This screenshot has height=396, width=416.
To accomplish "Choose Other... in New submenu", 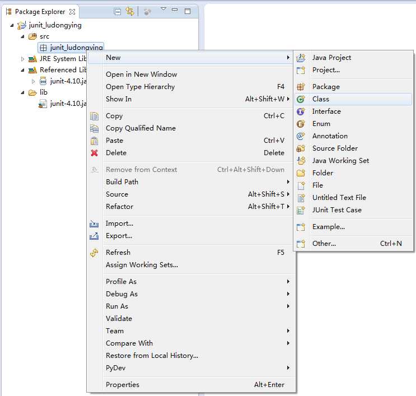I will point(353,244).
